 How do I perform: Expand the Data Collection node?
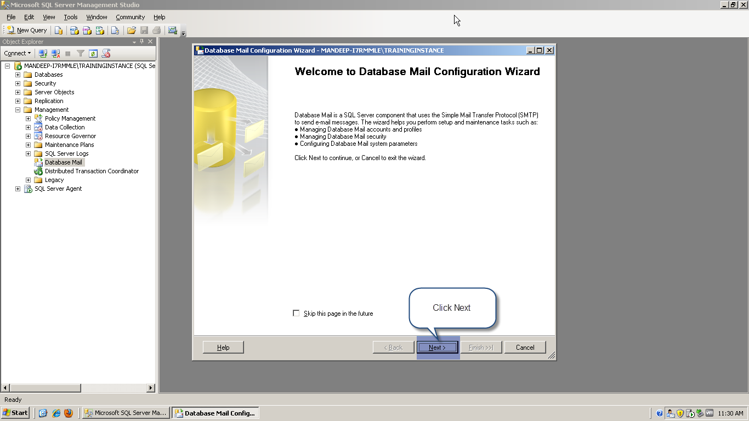pos(28,127)
